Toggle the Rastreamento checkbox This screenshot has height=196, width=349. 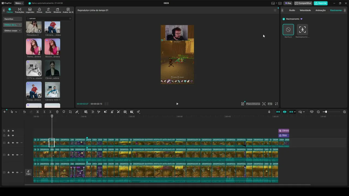[x=284, y=19]
